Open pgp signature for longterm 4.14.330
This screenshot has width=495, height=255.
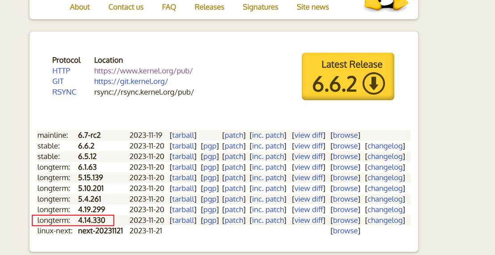point(210,220)
